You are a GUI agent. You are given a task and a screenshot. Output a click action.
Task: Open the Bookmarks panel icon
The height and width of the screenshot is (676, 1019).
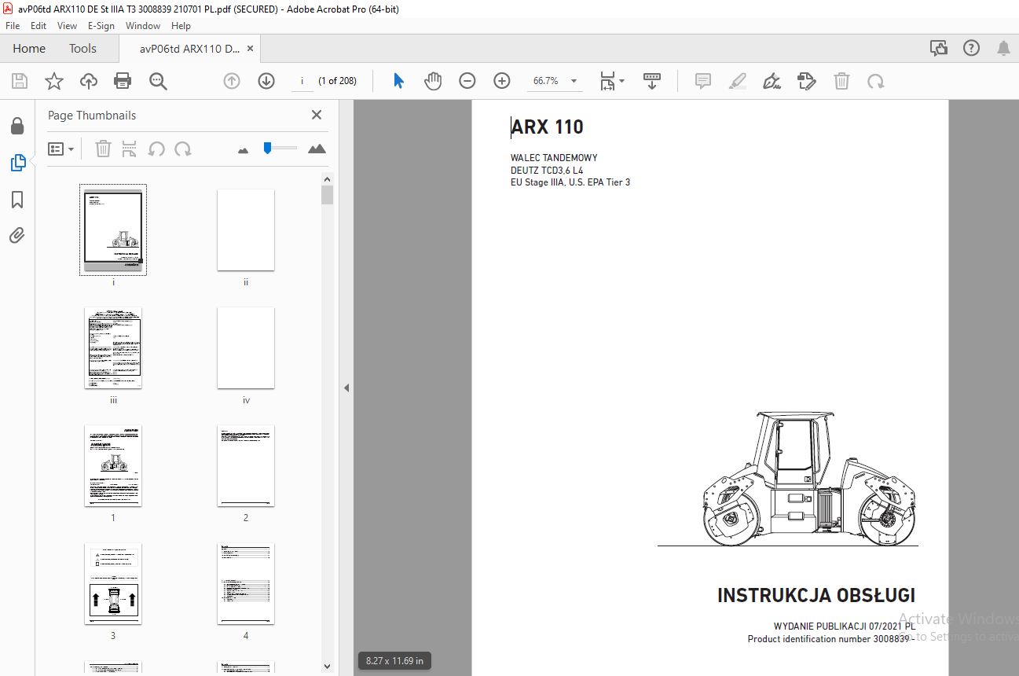pyautogui.click(x=17, y=200)
